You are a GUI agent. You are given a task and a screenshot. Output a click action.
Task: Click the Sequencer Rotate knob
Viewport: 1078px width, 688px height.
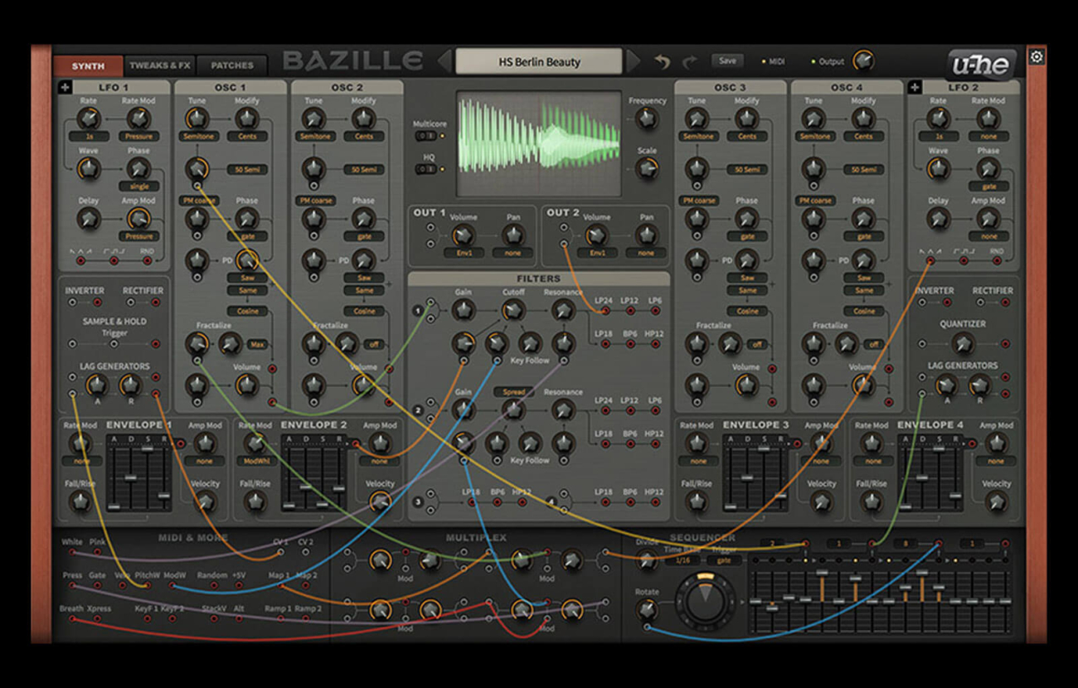[646, 611]
